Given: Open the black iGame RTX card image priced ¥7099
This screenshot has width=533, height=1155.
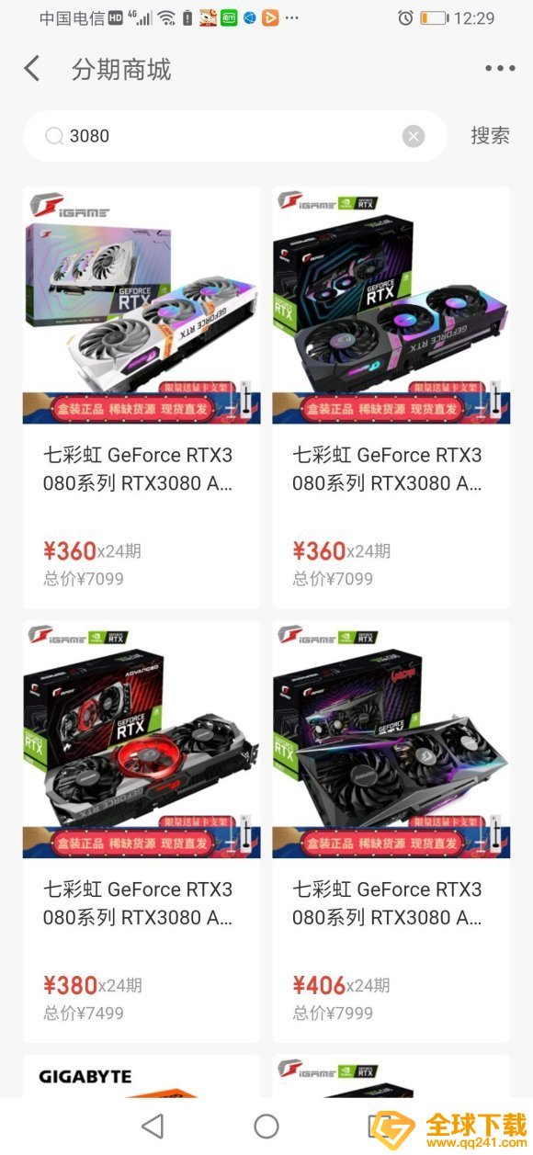Looking at the screenshot, I should pos(391,305).
